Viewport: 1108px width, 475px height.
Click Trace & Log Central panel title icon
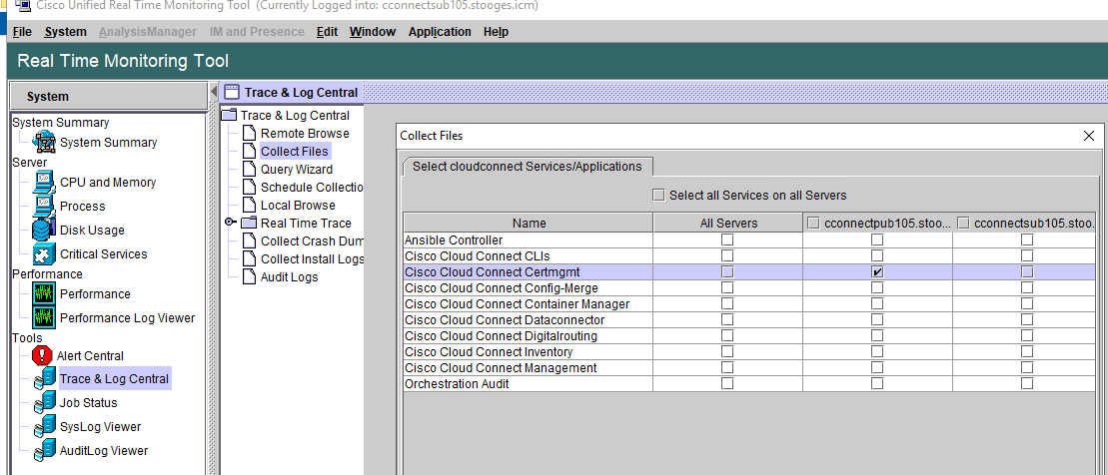pyautogui.click(x=231, y=93)
